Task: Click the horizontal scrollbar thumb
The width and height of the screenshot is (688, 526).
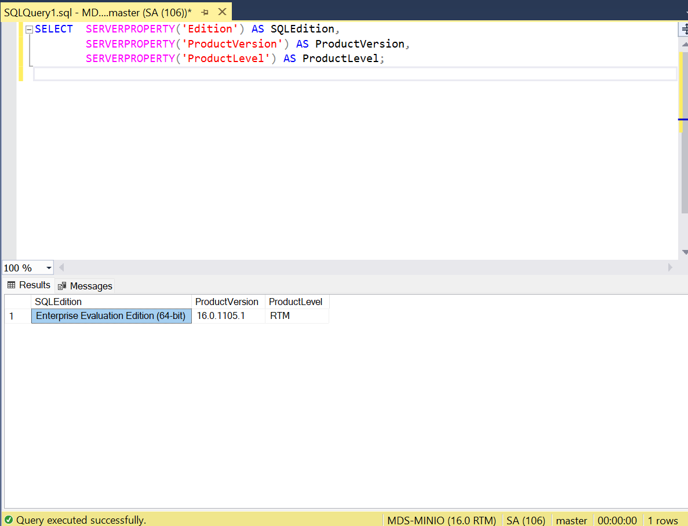Action: (x=365, y=267)
